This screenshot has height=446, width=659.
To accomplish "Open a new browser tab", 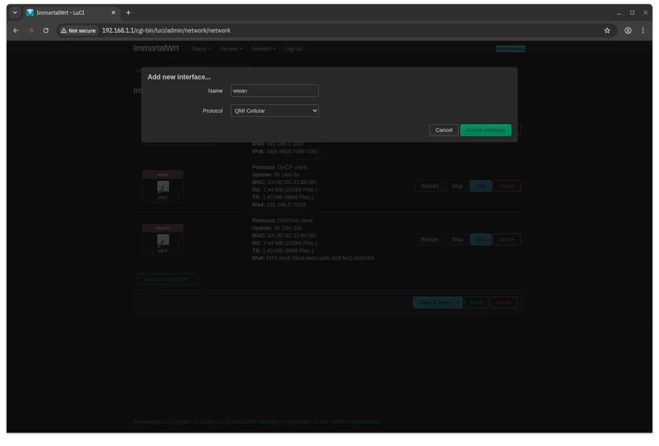I will (x=129, y=13).
